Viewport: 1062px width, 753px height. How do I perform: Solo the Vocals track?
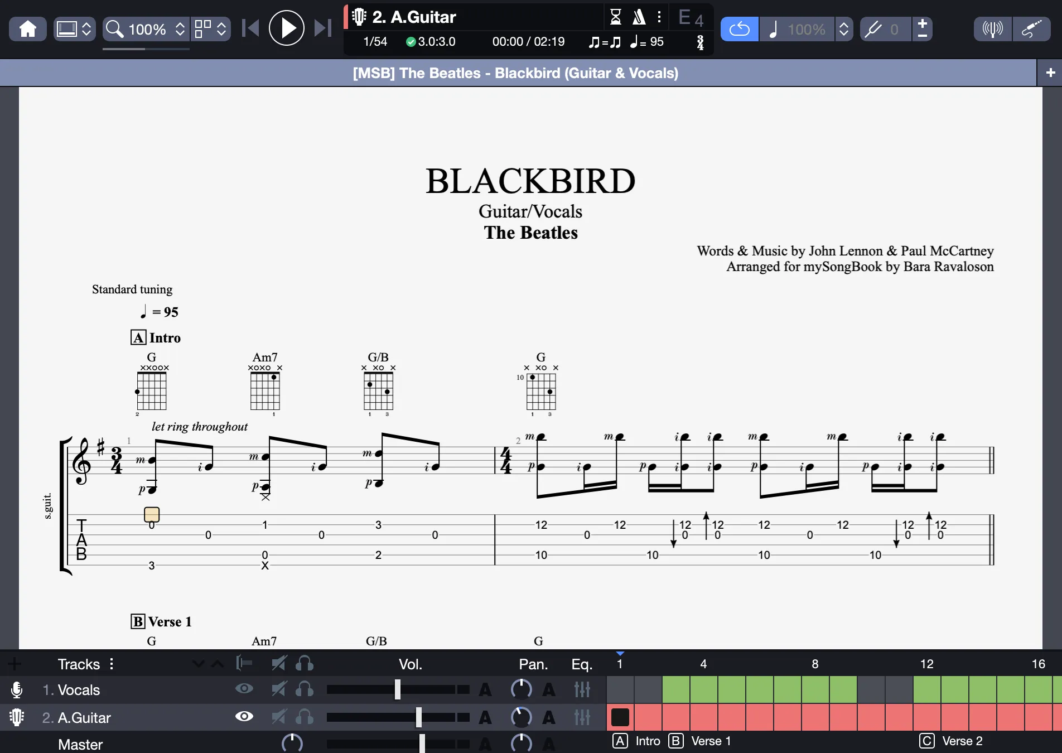305,689
